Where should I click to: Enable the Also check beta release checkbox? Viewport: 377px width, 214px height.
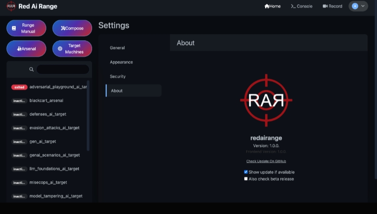246,179
